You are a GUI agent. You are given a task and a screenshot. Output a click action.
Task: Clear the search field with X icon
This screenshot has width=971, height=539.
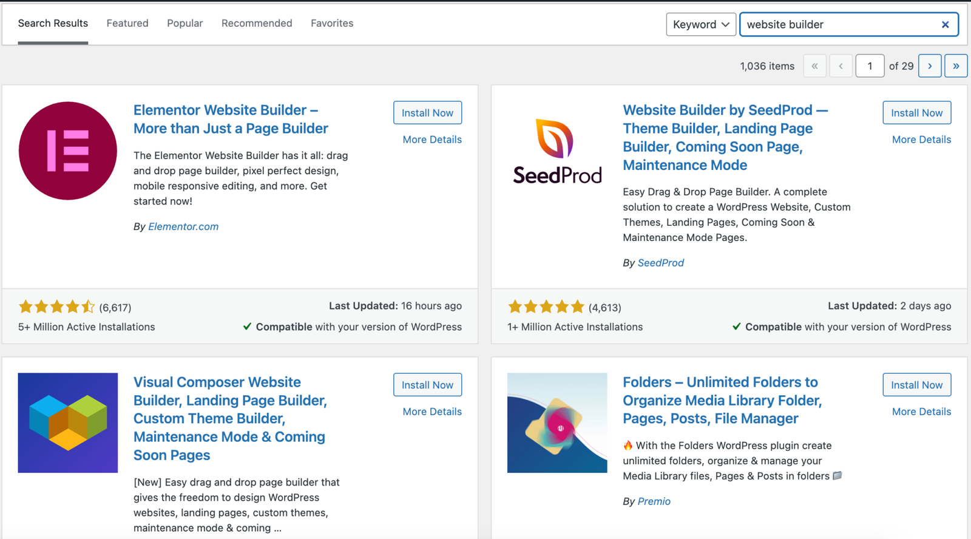(x=945, y=25)
